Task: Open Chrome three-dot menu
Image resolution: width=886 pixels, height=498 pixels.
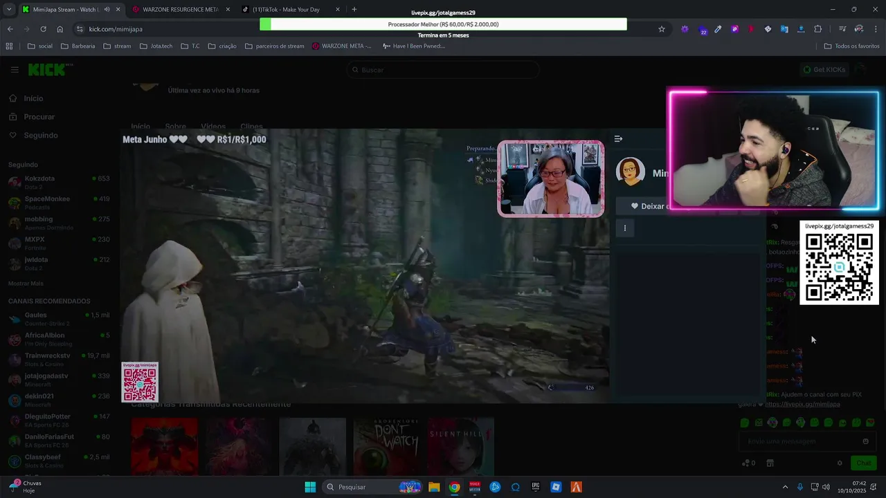Action: (876, 29)
